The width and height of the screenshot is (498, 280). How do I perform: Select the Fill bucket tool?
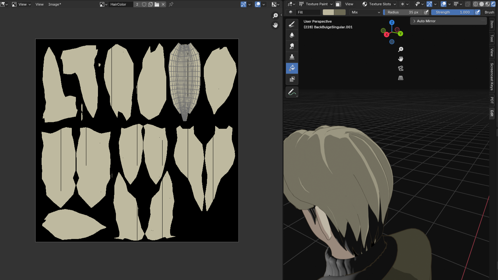point(292,68)
